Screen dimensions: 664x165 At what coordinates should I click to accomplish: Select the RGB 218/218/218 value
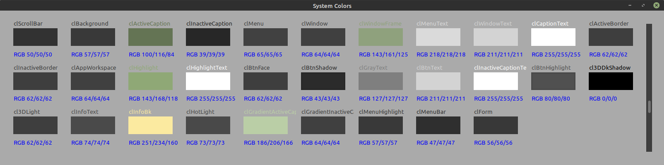click(x=441, y=55)
